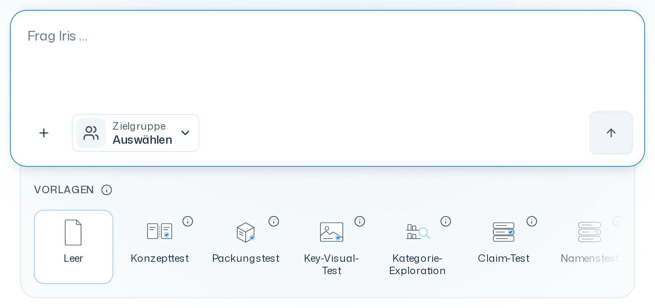
Task: Open info icon for Konzepttest
Action: [188, 221]
